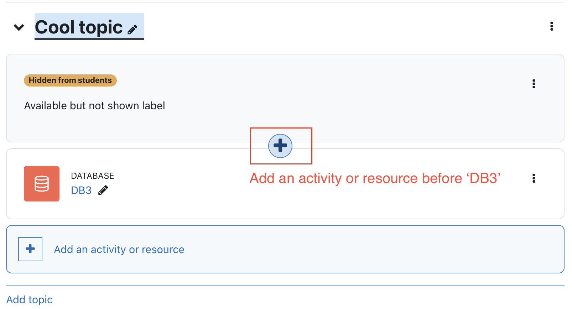Open the DB3 database link
The image size is (572, 309).
81,190
